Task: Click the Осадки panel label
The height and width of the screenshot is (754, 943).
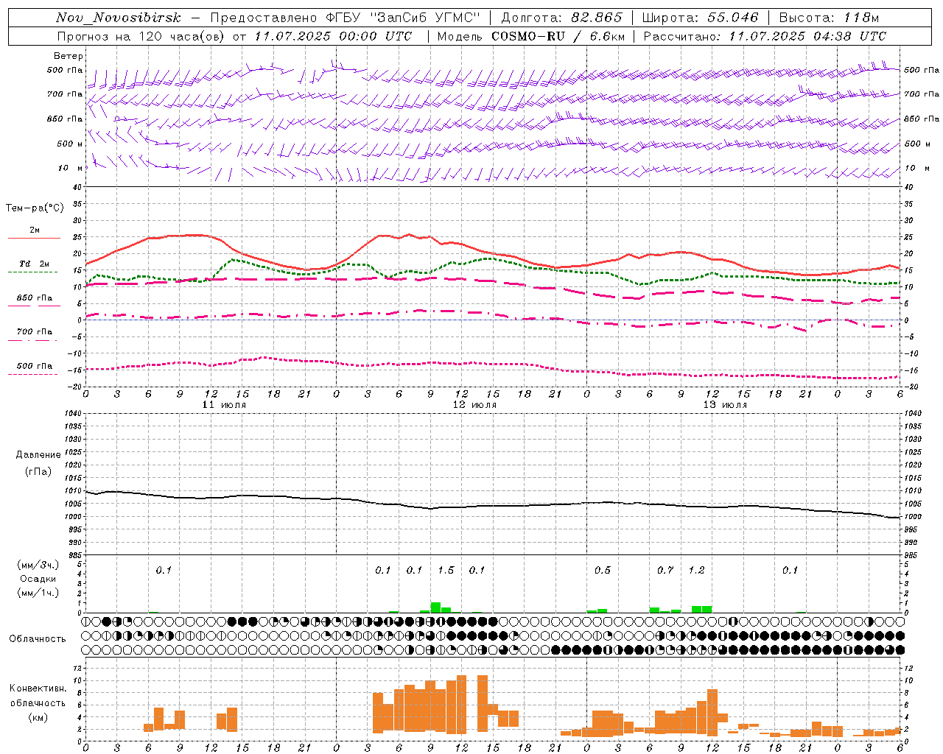Action: point(38,579)
